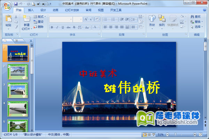Screen dimensions: 209x139
Task: Select slide 4 thumbnail
Action: (18, 109)
